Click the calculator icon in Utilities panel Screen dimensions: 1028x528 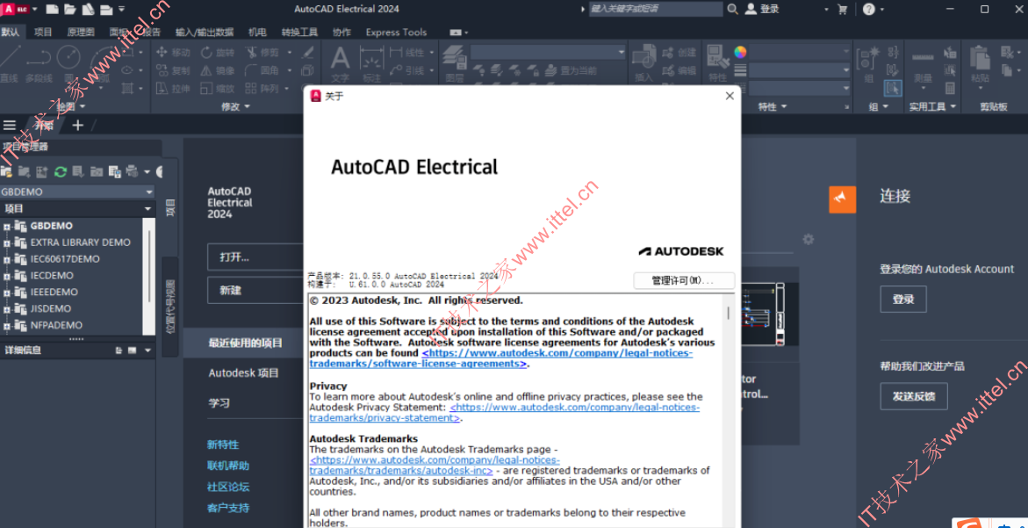coord(950,88)
